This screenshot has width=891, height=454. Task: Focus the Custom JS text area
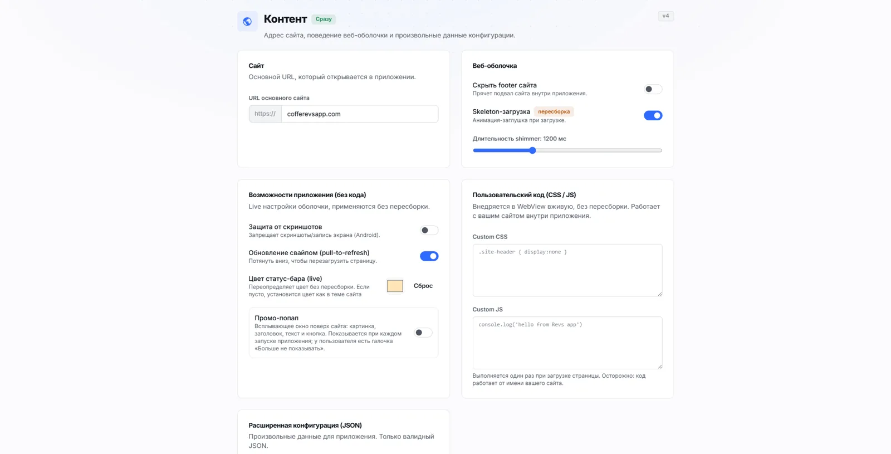click(567, 343)
